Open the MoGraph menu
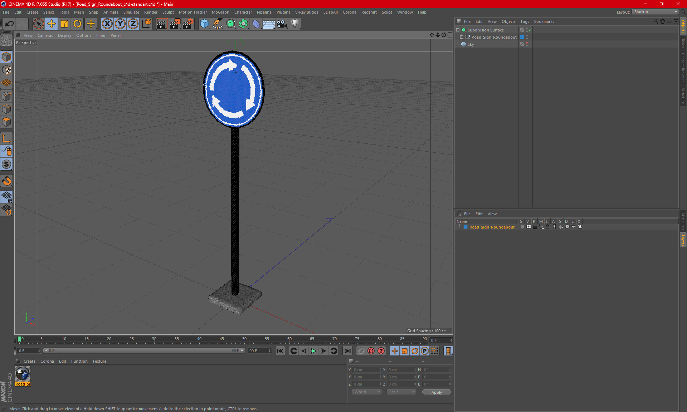This screenshot has height=412, width=687. point(220,12)
